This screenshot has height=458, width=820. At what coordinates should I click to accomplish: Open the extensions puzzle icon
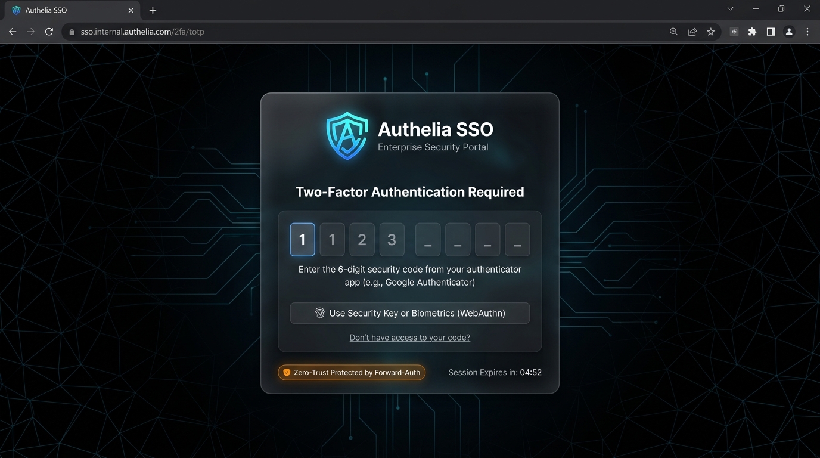coord(753,32)
